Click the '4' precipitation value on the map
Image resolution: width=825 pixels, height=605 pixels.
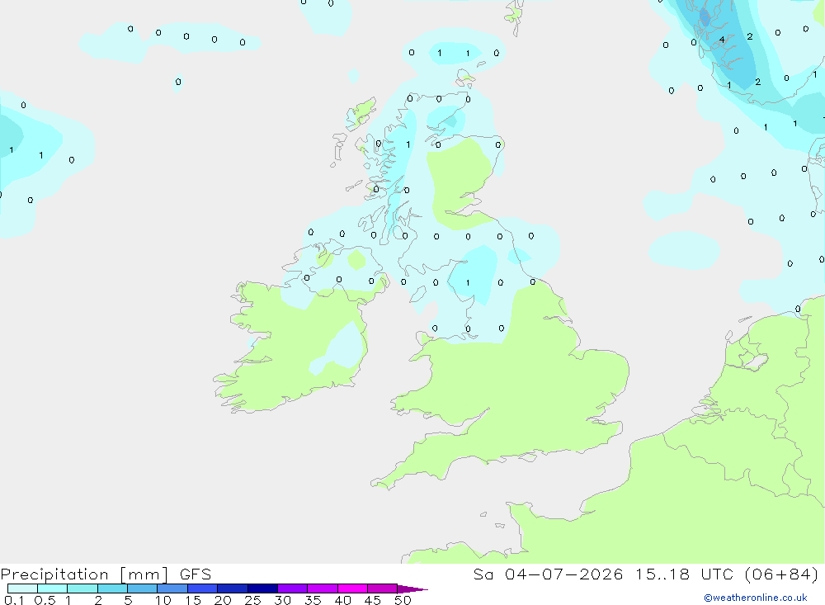click(722, 40)
